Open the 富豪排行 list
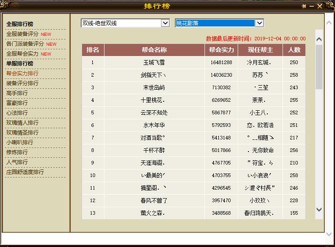Image resolution: width=335 pixels, height=247 pixels. [17, 103]
